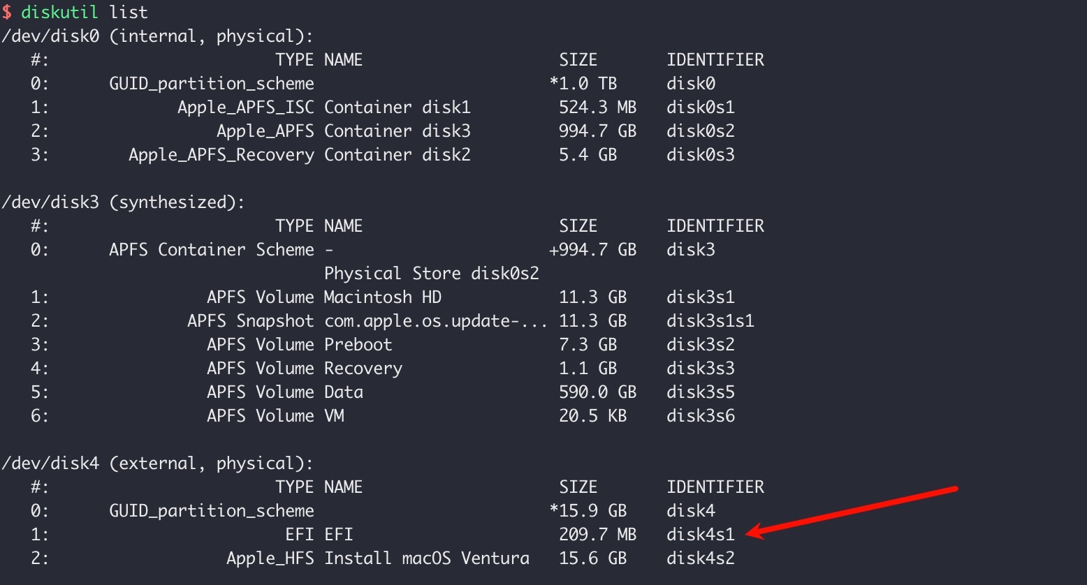Click the "*1.0 TB" size of disk0

[583, 84]
